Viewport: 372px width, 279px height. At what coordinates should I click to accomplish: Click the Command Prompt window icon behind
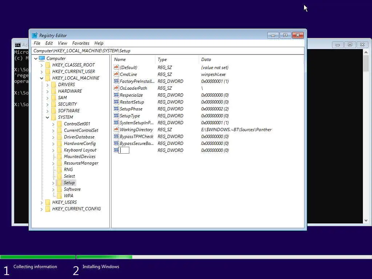coord(18,45)
